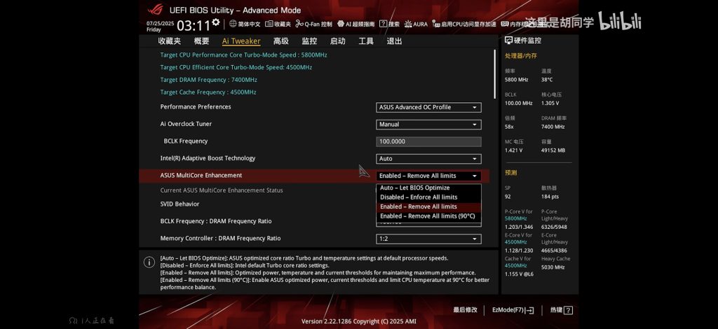Open the 工具 tab

(x=366, y=41)
